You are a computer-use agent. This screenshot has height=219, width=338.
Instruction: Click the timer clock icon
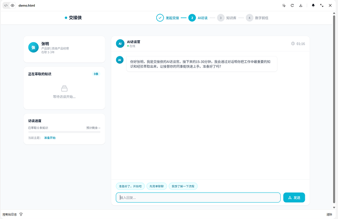click(x=293, y=44)
